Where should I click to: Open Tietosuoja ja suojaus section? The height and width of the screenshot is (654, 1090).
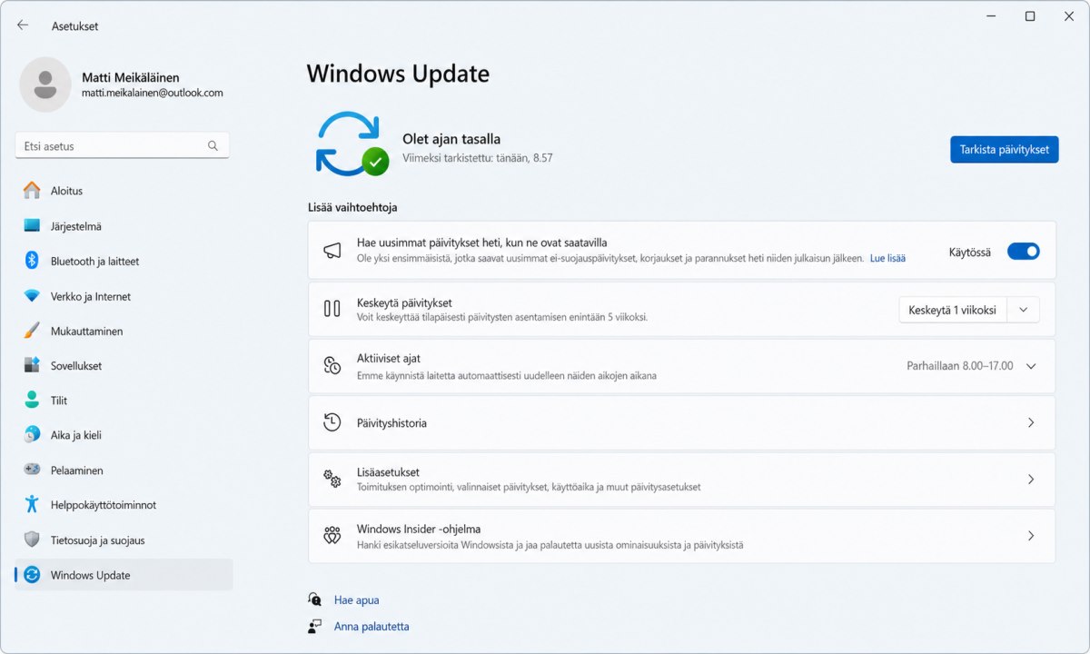(124, 540)
